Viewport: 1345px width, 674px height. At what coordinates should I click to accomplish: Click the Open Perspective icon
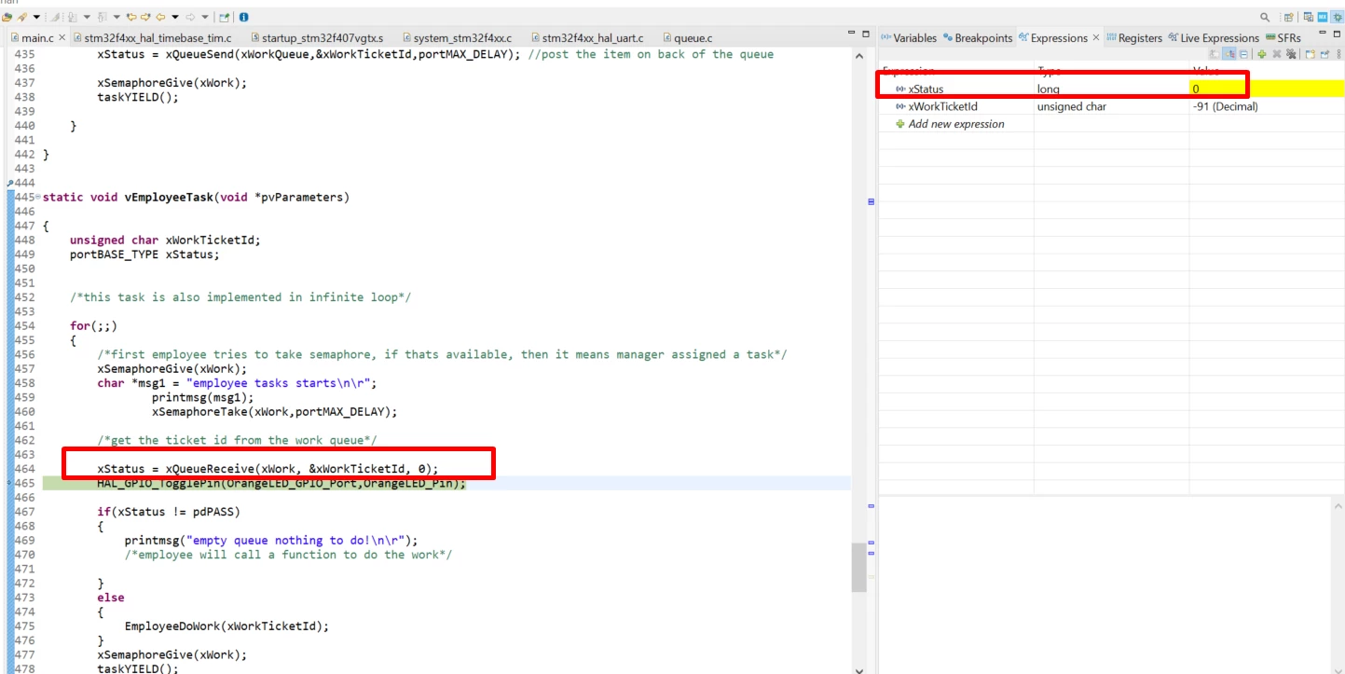1289,17
